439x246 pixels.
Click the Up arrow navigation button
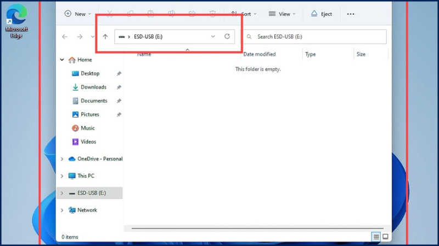105,37
